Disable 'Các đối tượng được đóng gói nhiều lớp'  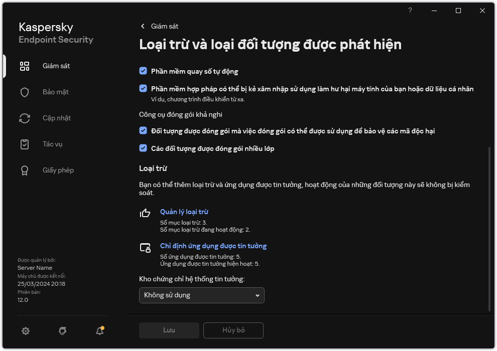pos(143,148)
